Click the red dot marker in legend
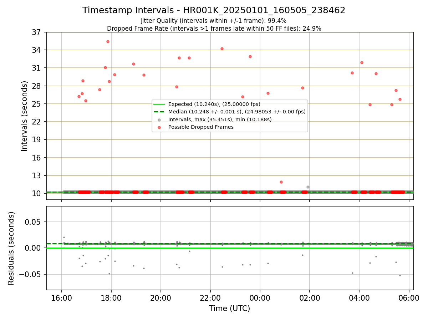Image resolution: width=428 pixels, height=321 pixels. [x=159, y=127]
